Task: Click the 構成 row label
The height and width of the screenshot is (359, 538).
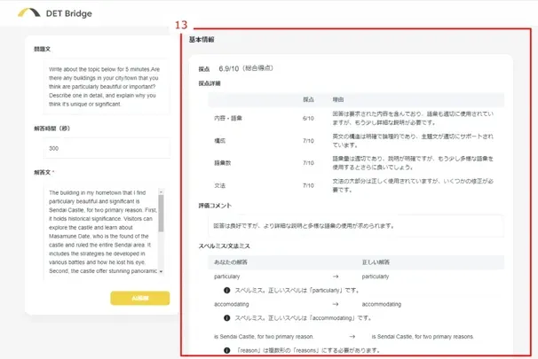Action: 219,140
